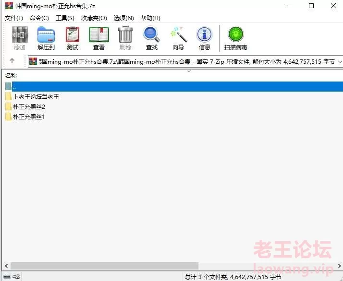Expand the address bar path dropdown
This screenshot has height=281, width=343.
tap(340, 62)
